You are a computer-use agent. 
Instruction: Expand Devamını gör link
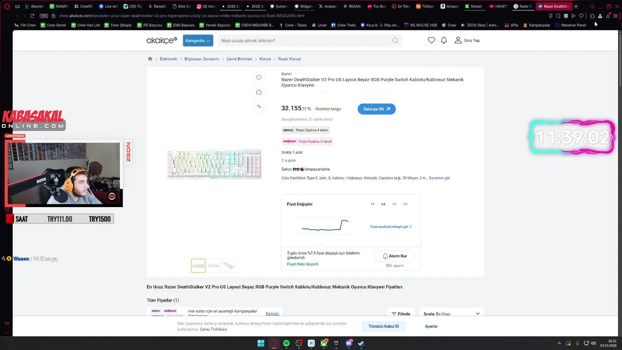(439, 178)
